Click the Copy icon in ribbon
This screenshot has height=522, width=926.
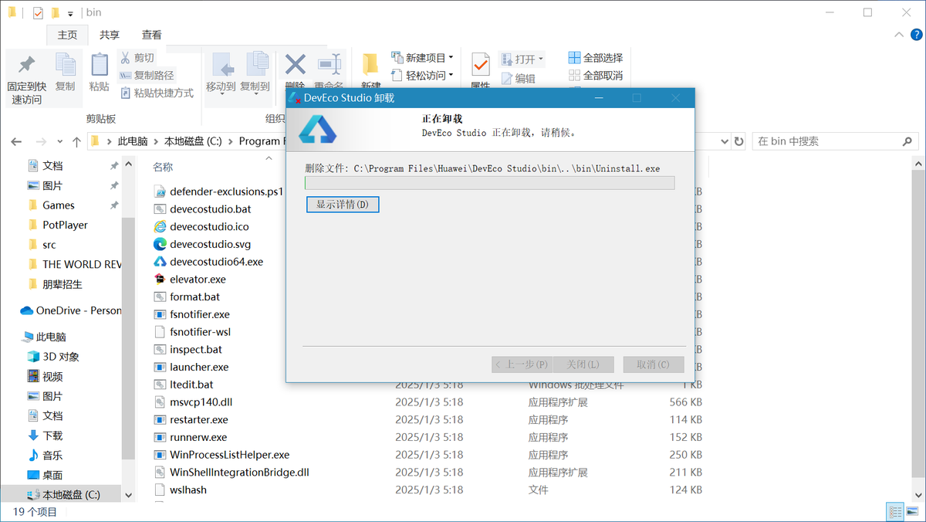(65, 65)
